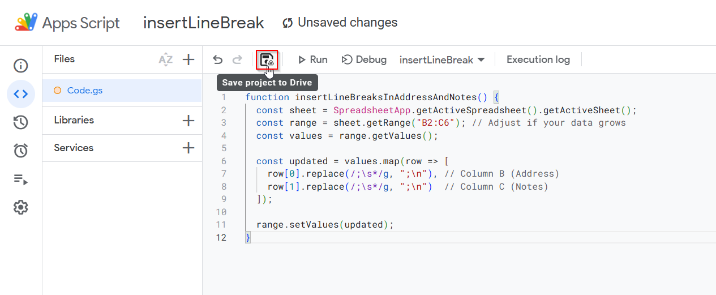The width and height of the screenshot is (716, 295).
Task: Place cursor at closing brace on line 12
Action: [x=248, y=238]
